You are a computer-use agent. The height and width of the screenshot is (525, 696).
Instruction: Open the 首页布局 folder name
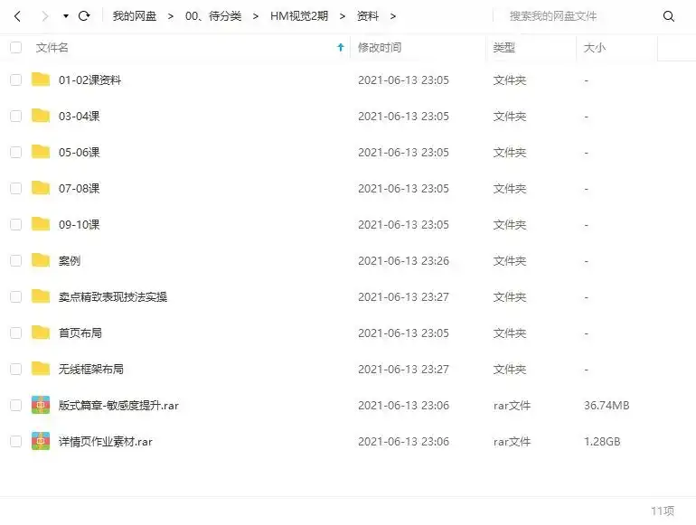point(80,333)
